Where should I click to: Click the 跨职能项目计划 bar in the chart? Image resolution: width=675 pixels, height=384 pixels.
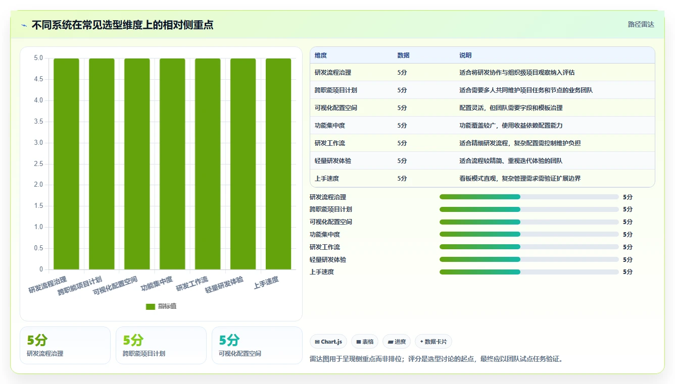coord(102,164)
